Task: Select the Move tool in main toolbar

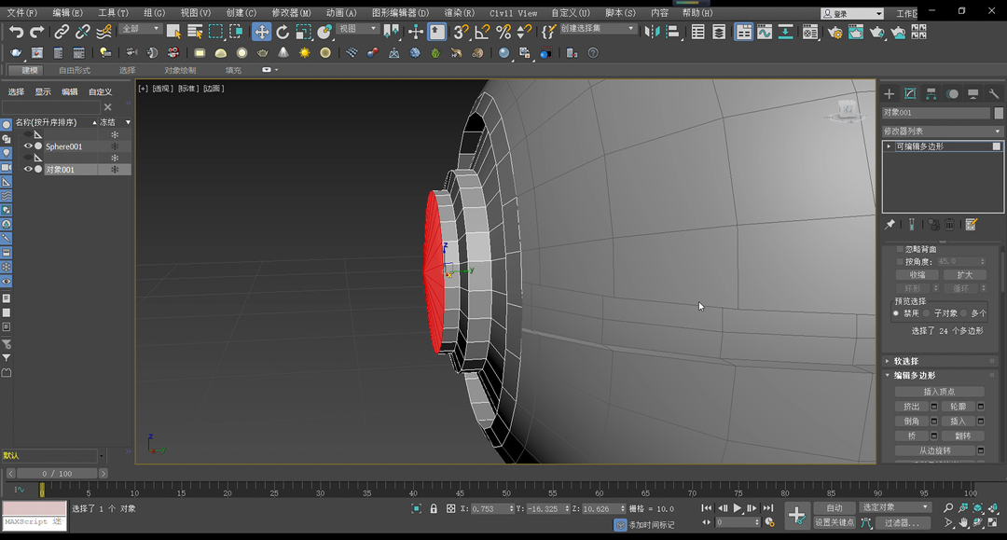Action: 262,32
